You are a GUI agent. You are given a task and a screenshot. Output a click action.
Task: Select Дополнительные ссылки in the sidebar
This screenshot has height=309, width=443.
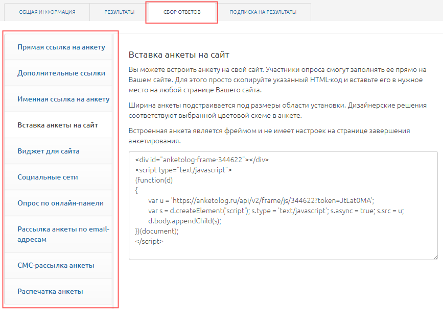pos(61,73)
